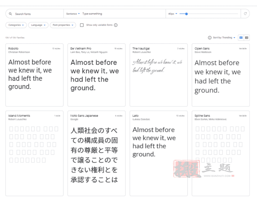
Task: Expand the Language filter
Action: [x=38, y=25]
